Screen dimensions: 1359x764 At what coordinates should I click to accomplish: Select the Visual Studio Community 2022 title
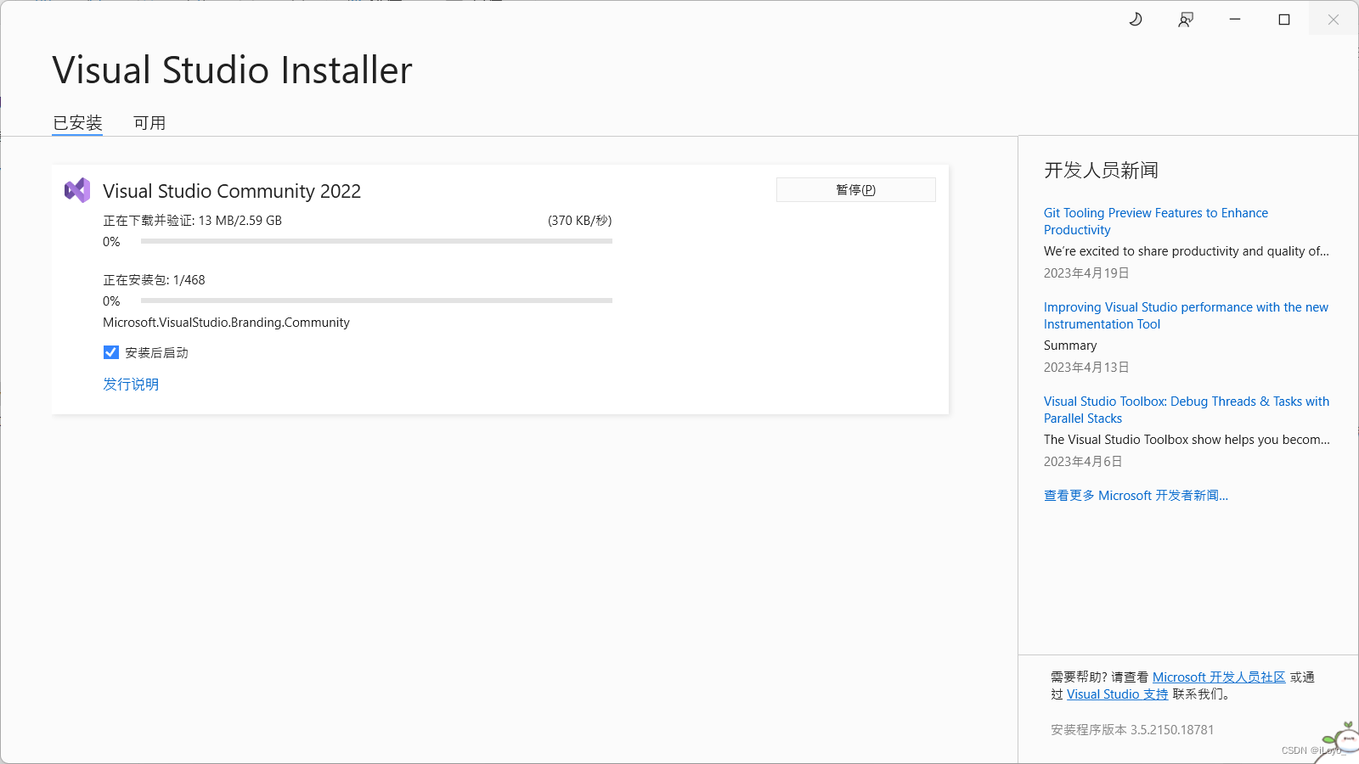point(232,191)
